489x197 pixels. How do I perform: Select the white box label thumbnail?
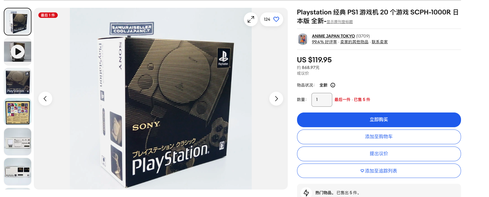(18, 142)
